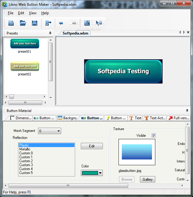Click the Likno app icon in title bar
Screen dimensions: 193x197
[x=5, y=5]
